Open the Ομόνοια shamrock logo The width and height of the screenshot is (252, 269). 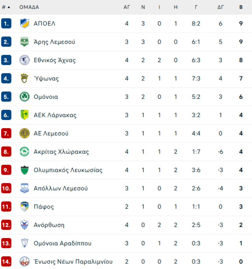24,97
